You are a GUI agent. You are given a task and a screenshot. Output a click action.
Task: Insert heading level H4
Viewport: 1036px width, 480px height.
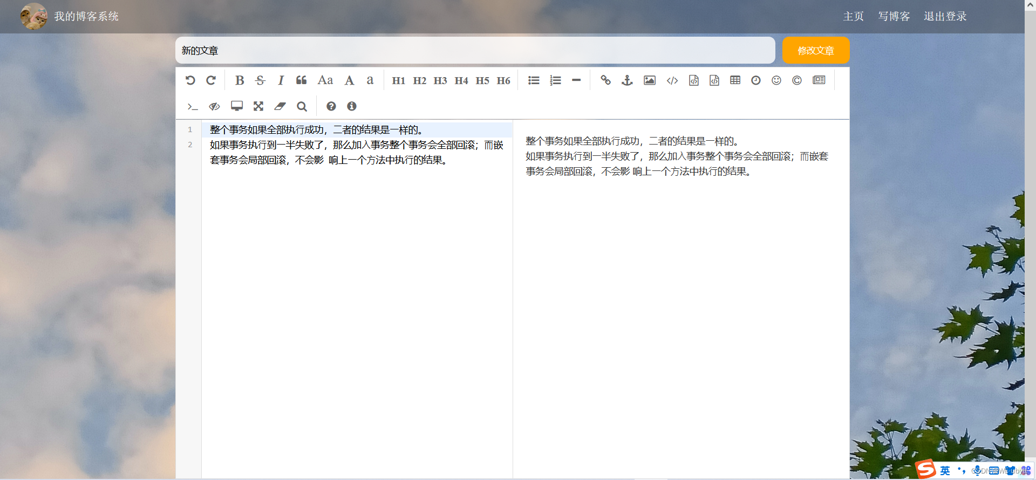pos(461,80)
